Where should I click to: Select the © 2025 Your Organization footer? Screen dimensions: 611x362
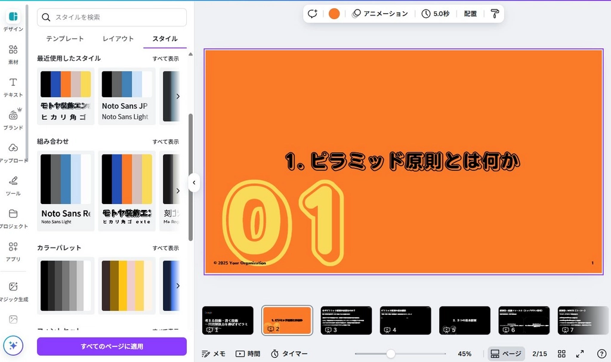coord(240,263)
